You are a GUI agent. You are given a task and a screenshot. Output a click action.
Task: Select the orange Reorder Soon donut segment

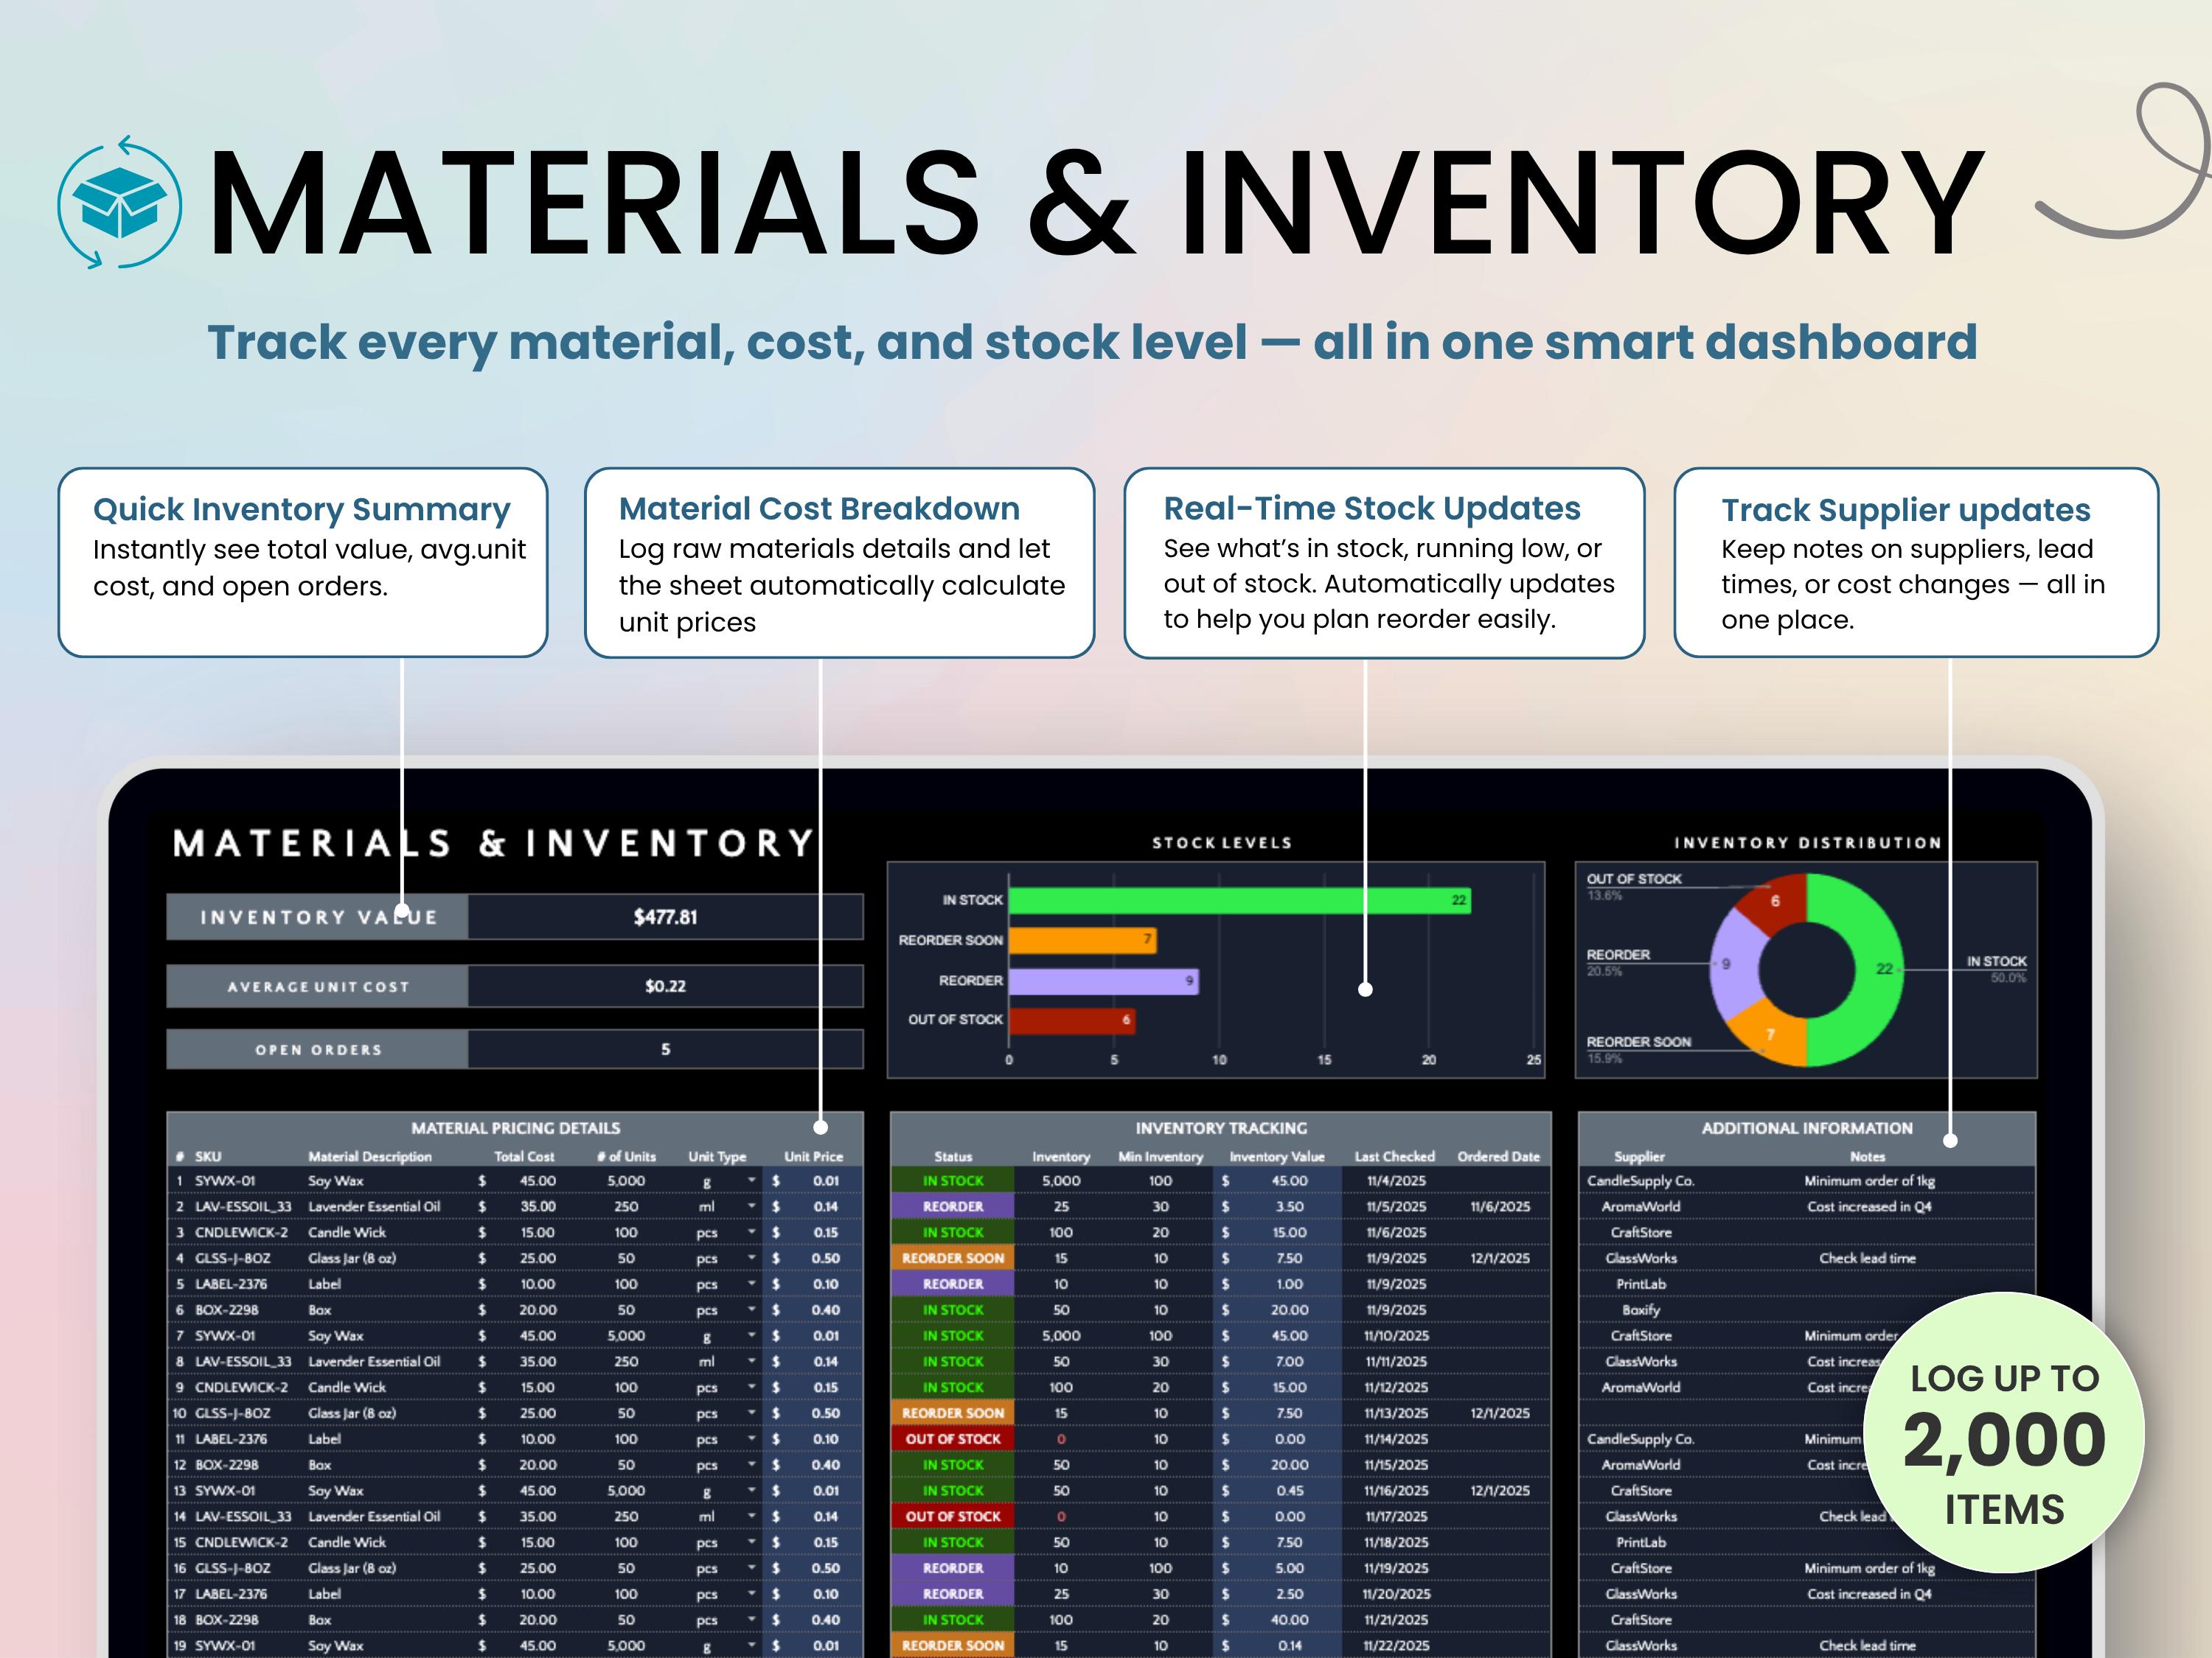(x=1772, y=1035)
